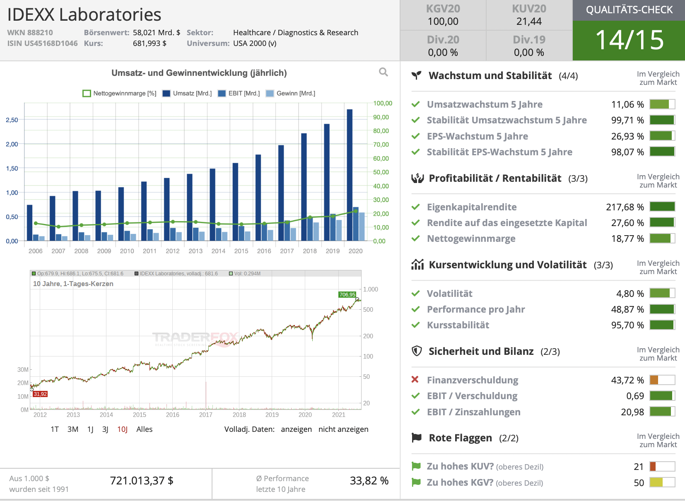Click the Rote Flaggen heading

[x=461, y=438]
